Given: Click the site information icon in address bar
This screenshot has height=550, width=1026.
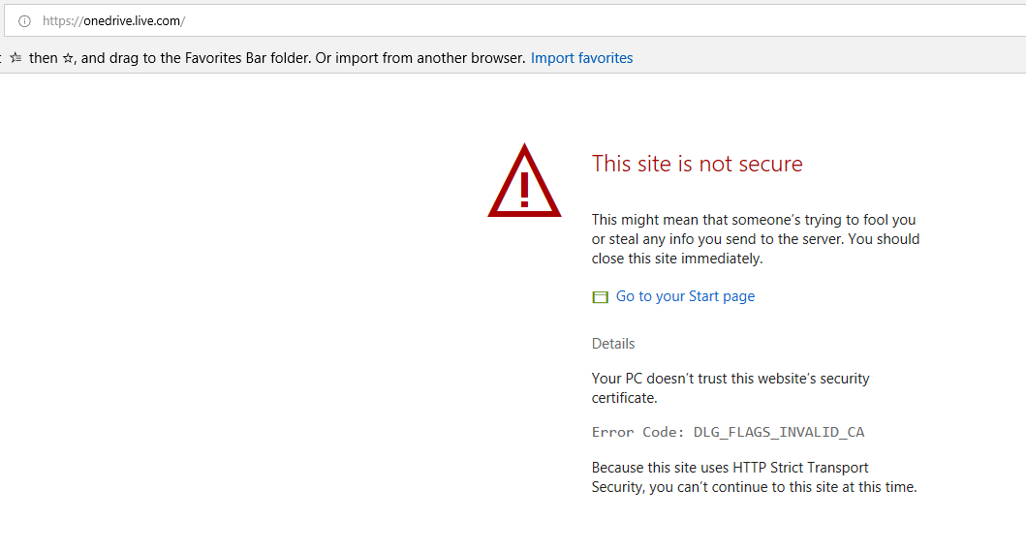Looking at the screenshot, I should 25,21.
